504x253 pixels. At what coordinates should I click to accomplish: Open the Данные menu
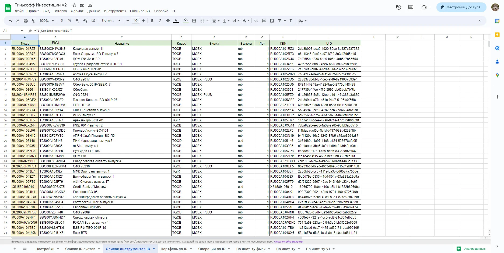94,11
